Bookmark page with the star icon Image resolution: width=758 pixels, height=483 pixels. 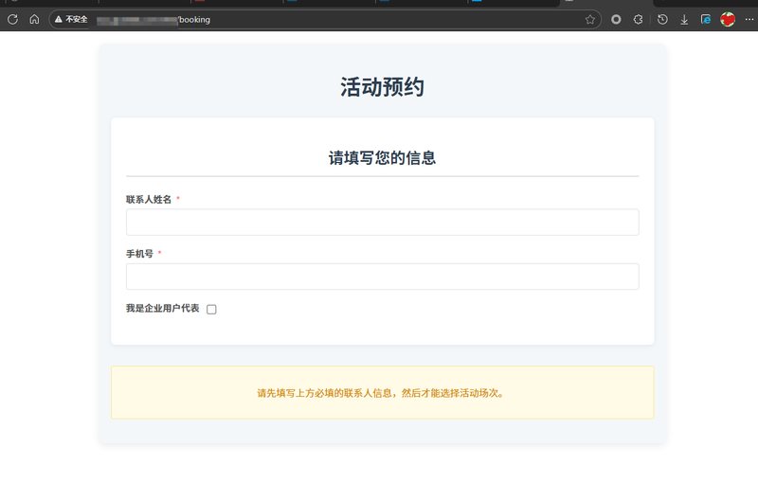tap(590, 19)
